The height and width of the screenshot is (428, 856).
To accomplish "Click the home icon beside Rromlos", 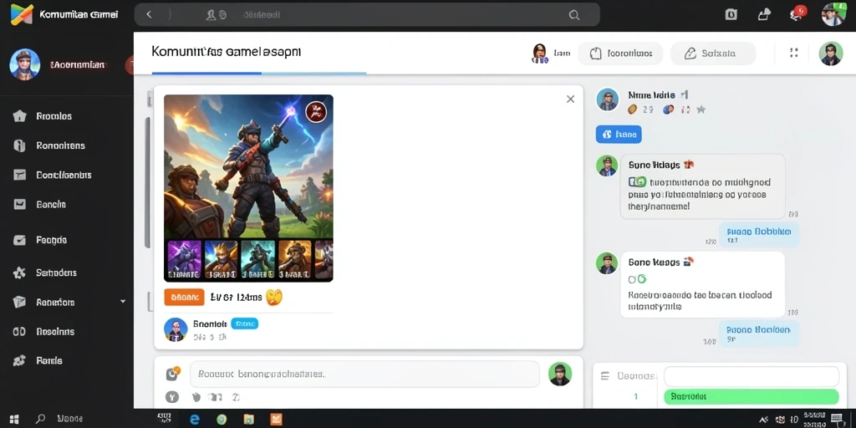I will pos(20,115).
